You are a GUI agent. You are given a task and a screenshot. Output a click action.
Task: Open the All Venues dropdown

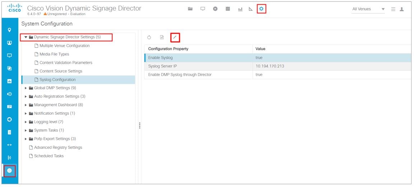368,9
